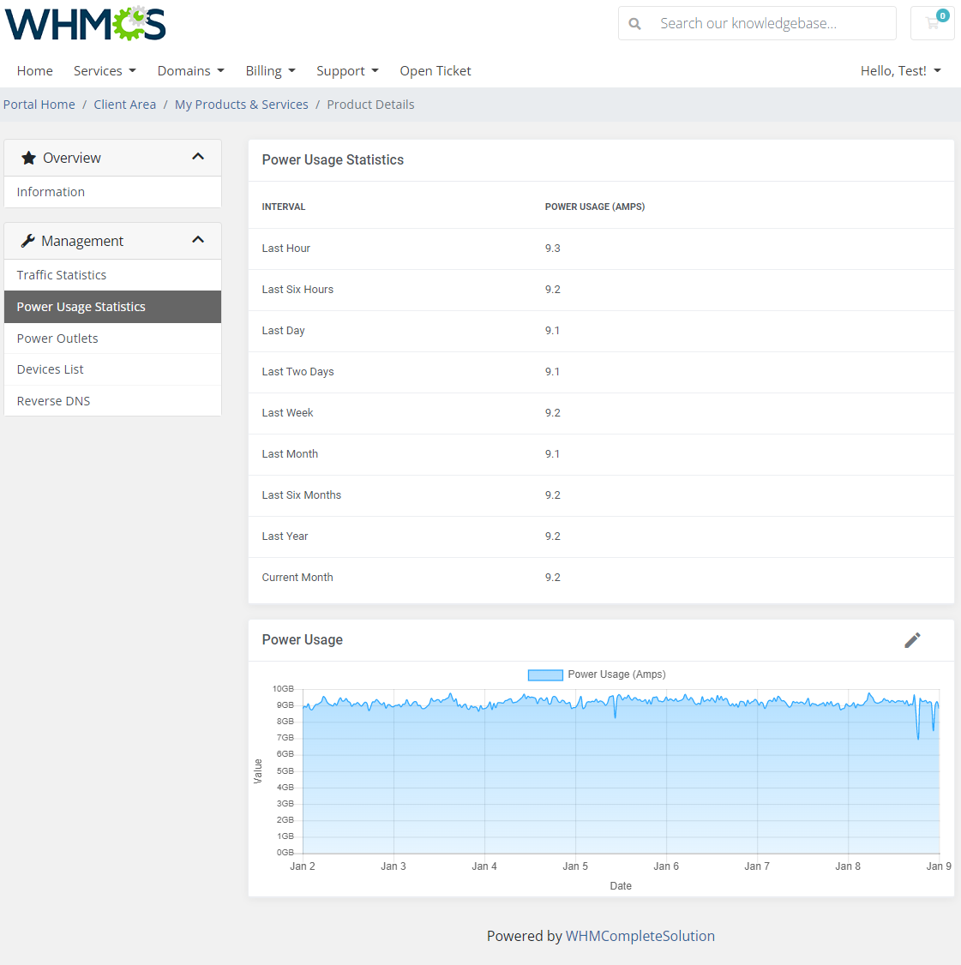Click the Last Year row label
This screenshot has width=961, height=965.
(x=285, y=536)
